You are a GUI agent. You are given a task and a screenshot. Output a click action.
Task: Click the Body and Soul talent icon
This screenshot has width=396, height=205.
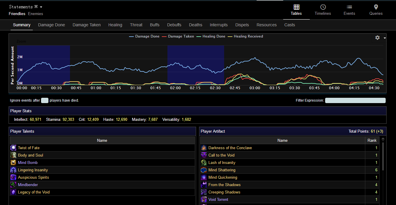(x=13, y=155)
